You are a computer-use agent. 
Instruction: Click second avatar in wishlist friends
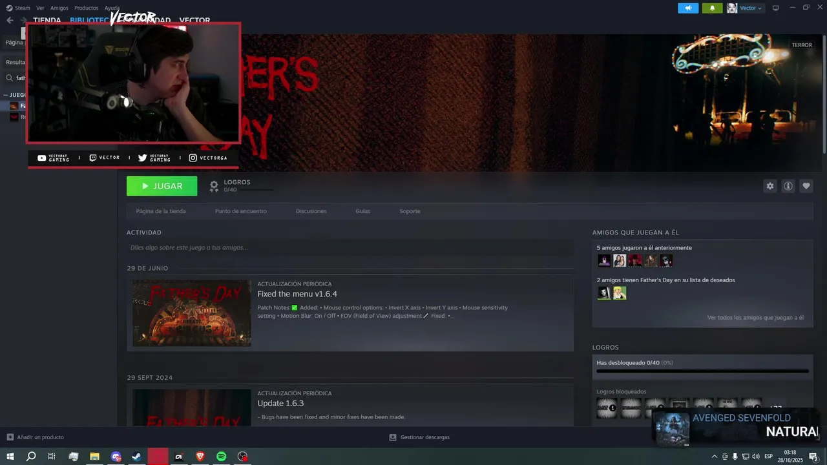(620, 293)
